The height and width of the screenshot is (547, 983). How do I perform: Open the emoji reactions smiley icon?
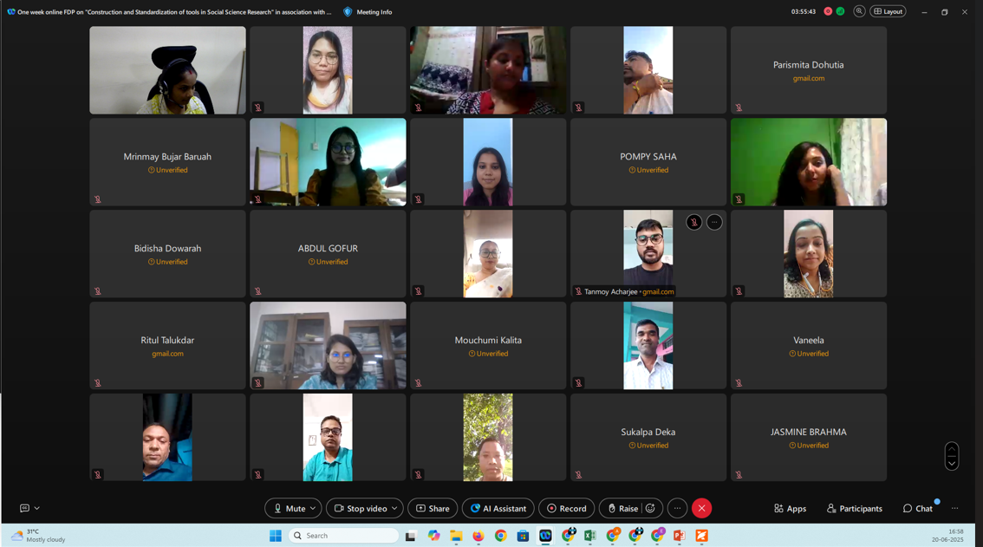click(x=650, y=508)
